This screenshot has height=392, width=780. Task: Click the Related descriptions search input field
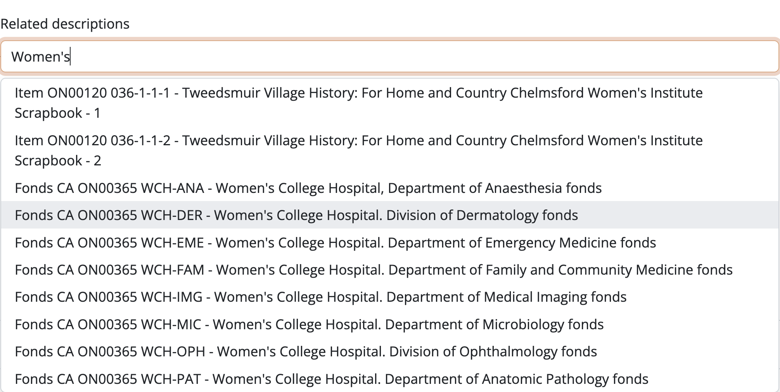click(x=389, y=57)
